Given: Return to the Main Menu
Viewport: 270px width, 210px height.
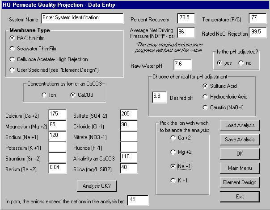Looking at the screenshot, I should [240, 168].
